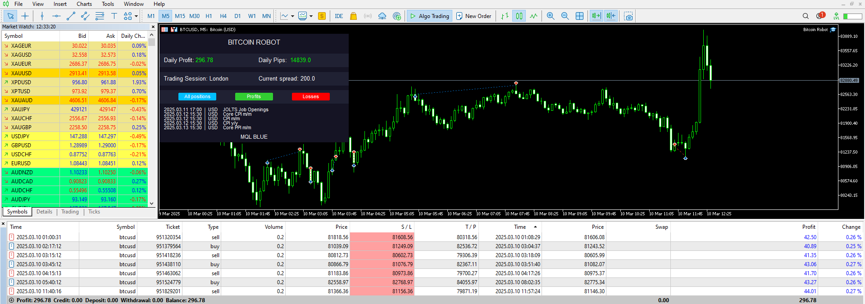Switch to the Details tab

[44, 212]
